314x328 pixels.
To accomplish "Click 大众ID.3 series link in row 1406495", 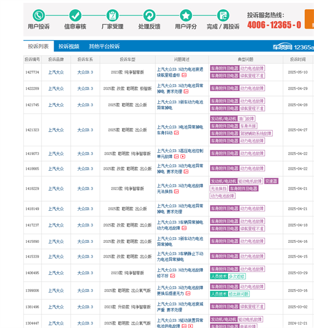I will tap(85, 273).
